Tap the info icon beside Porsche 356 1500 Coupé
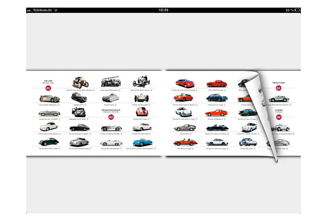 point(150,134)
